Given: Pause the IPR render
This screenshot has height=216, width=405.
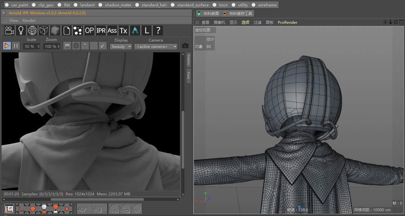Looking at the screenshot, I should [x=16, y=46].
